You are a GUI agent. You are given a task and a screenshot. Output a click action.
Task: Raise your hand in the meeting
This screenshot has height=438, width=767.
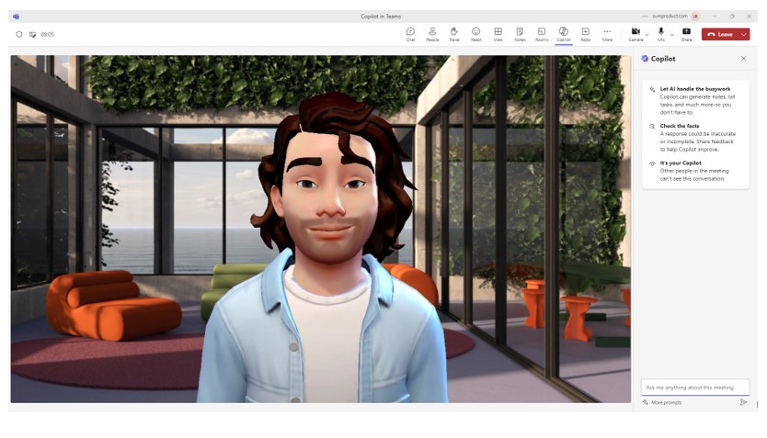[x=454, y=33]
